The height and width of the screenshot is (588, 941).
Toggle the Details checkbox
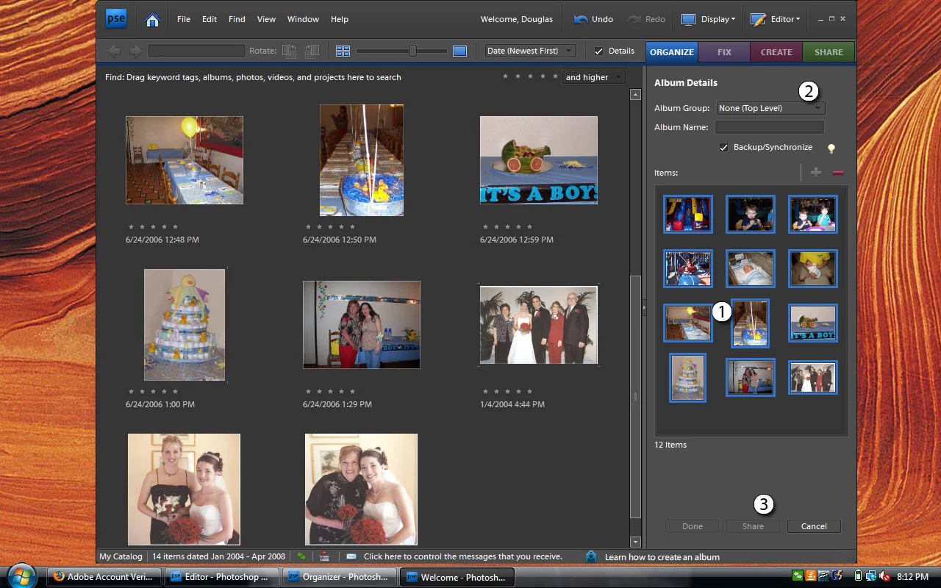point(598,51)
